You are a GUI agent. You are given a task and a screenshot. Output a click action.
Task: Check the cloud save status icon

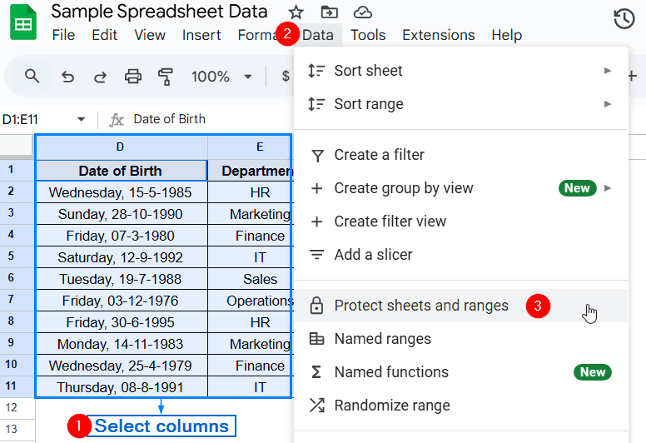pos(363,12)
